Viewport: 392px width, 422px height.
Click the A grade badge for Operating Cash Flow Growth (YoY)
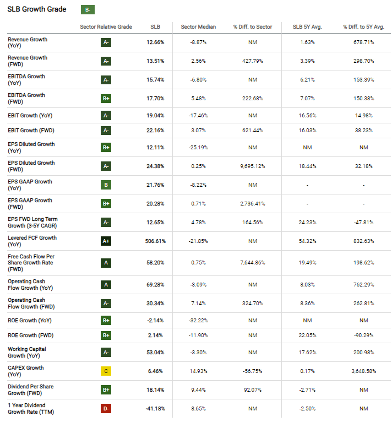click(106, 285)
